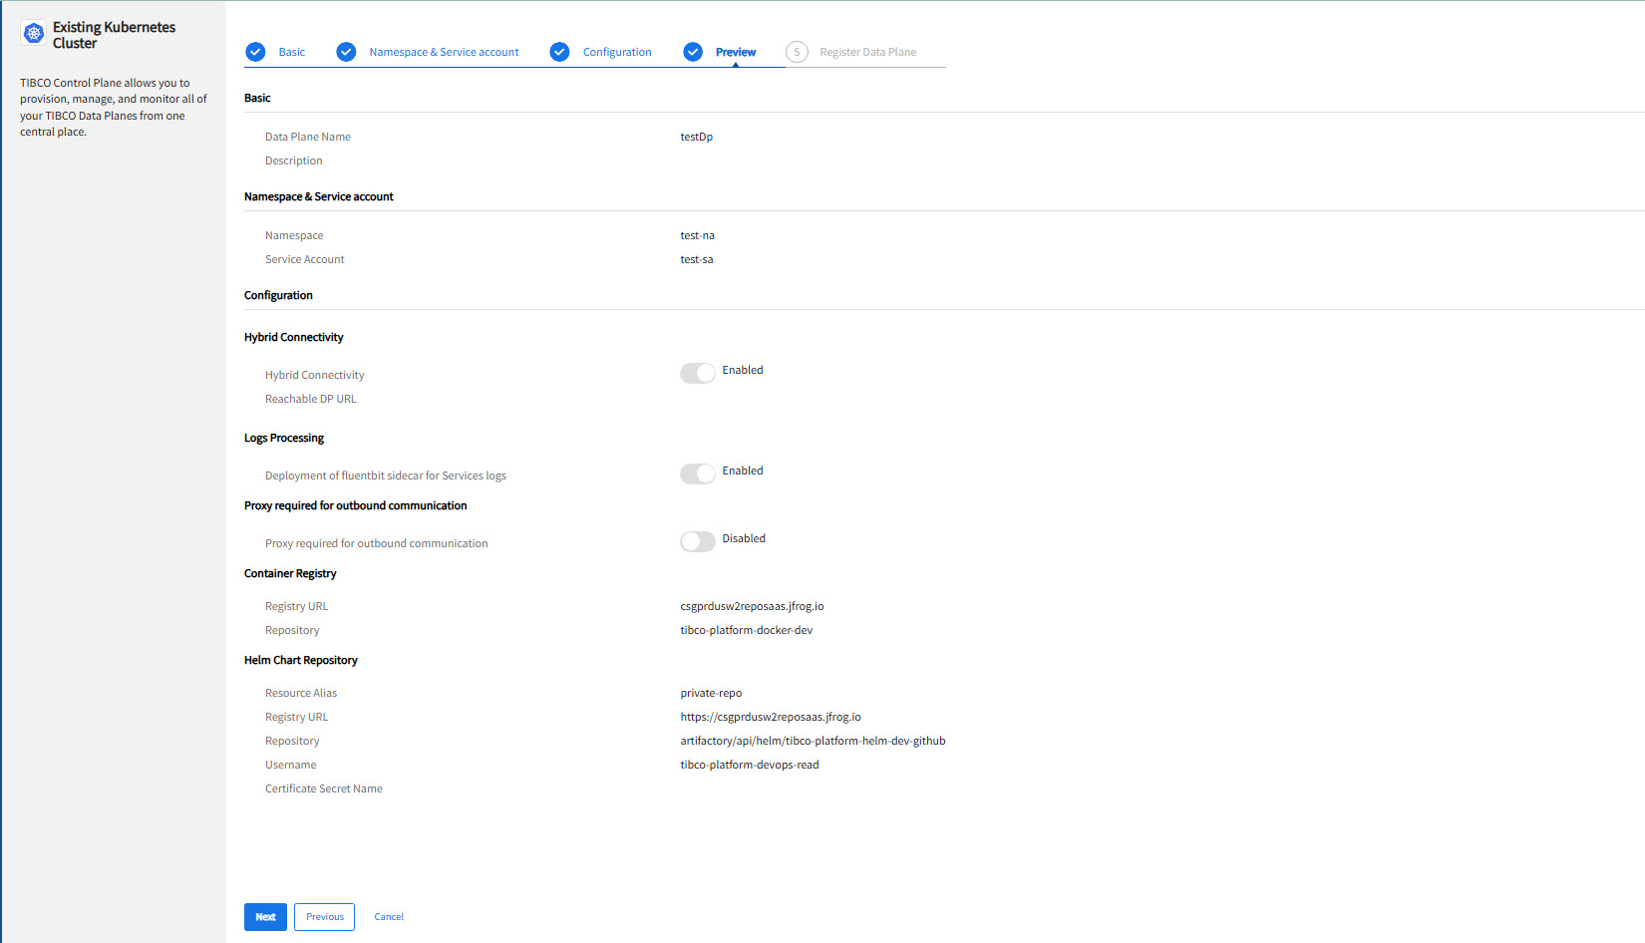Toggle the fluentbit sidecar Services logs switch
1645x943 pixels.
click(x=698, y=473)
